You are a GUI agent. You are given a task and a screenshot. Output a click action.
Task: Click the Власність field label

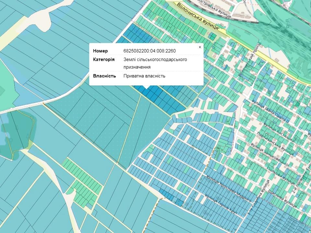104,76
